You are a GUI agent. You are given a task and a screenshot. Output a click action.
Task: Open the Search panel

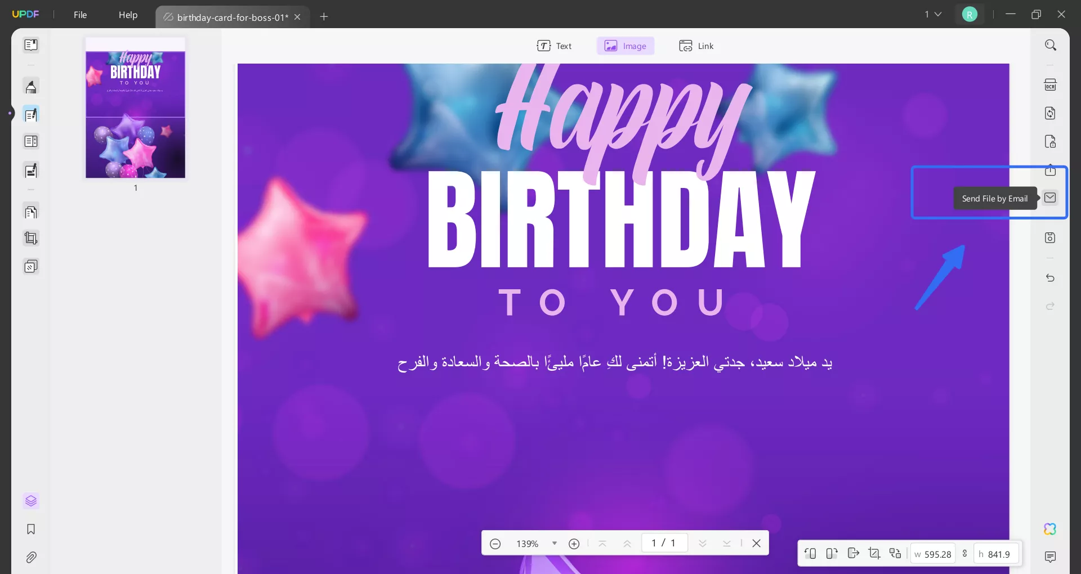(x=1051, y=44)
